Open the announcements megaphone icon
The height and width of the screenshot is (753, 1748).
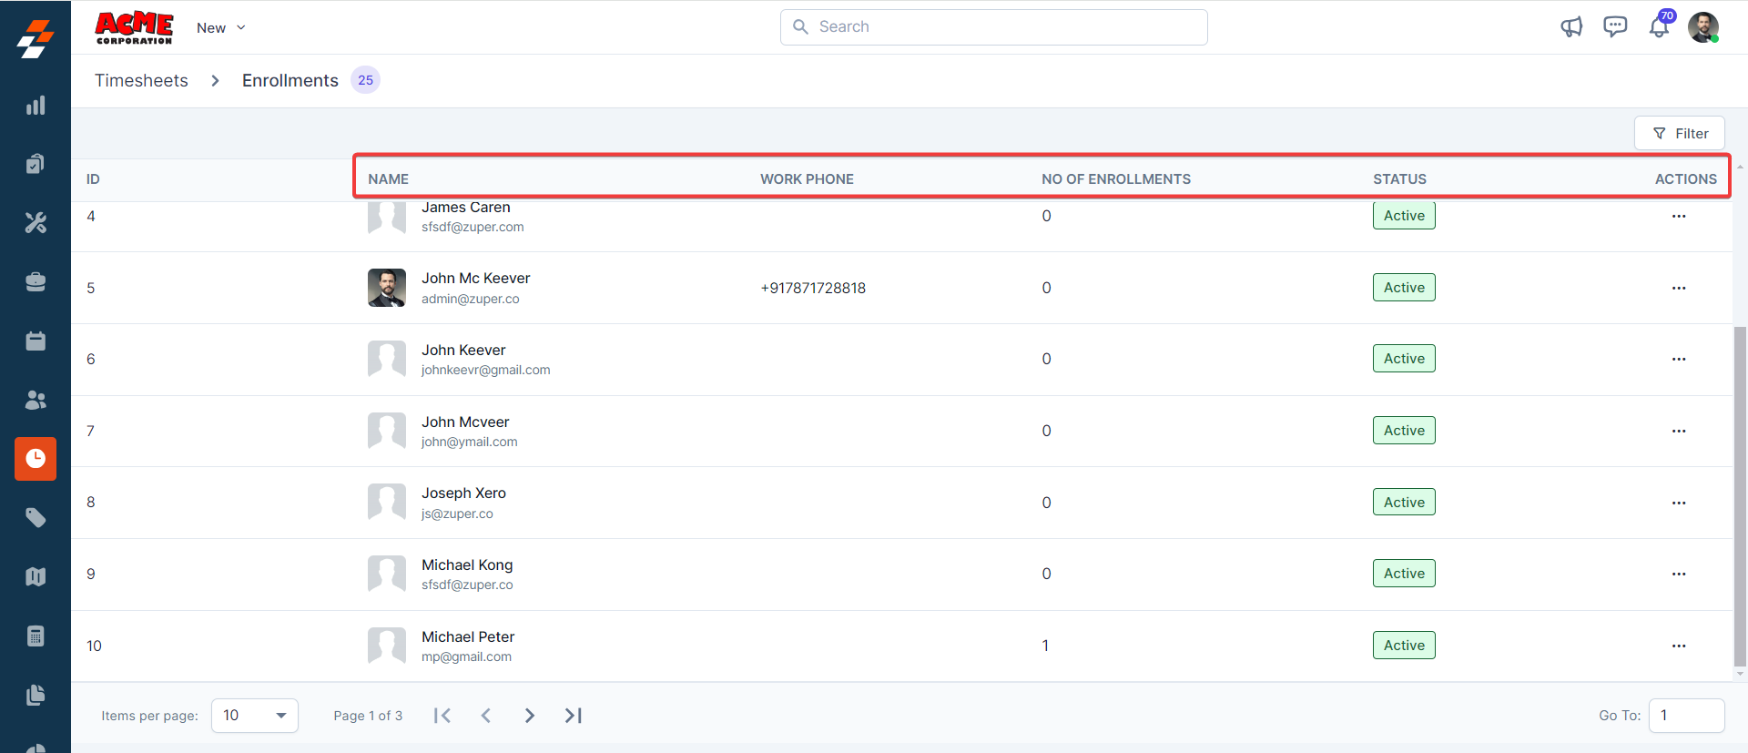(x=1571, y=27)
